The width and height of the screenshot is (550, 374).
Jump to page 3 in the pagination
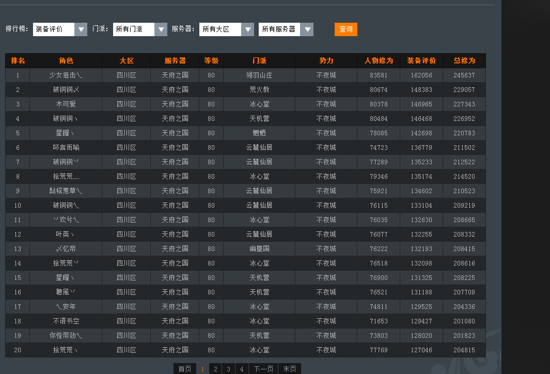pyautogui.click(x=228, y=369)
